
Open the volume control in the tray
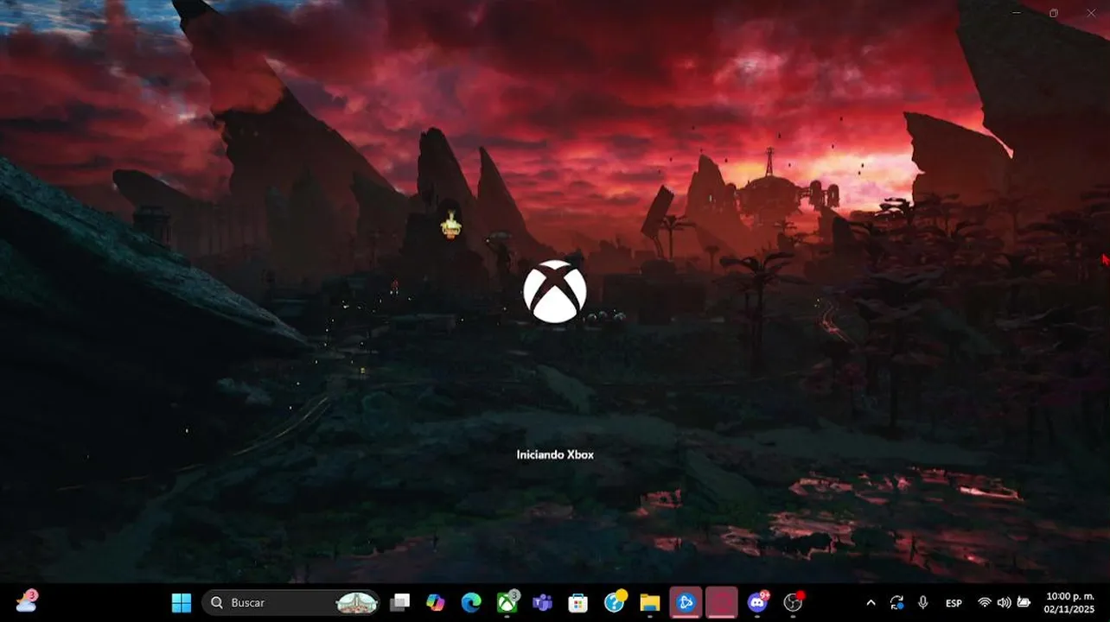(x=1004, y=602)
